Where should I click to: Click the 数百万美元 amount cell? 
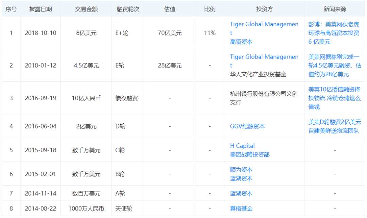point(86,193)
